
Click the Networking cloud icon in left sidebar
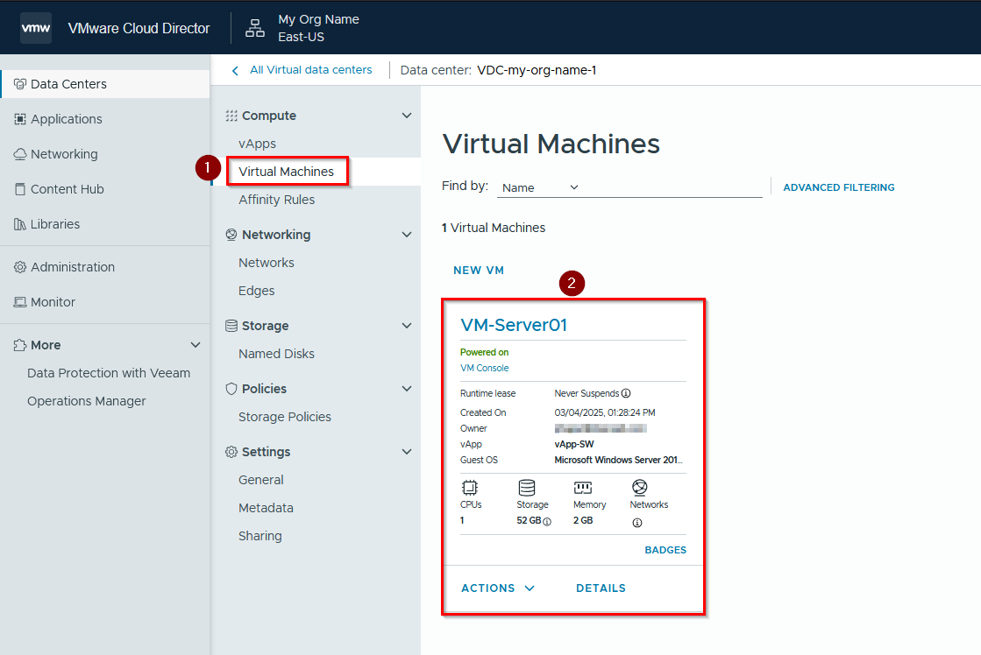click(x=20, y=154)
